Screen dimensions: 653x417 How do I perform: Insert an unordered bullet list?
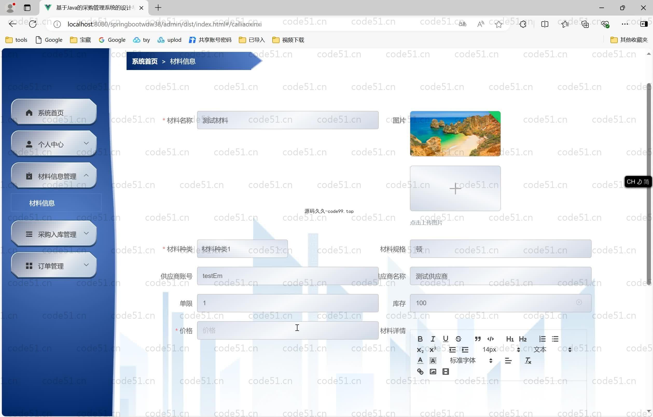click(555, 339)
